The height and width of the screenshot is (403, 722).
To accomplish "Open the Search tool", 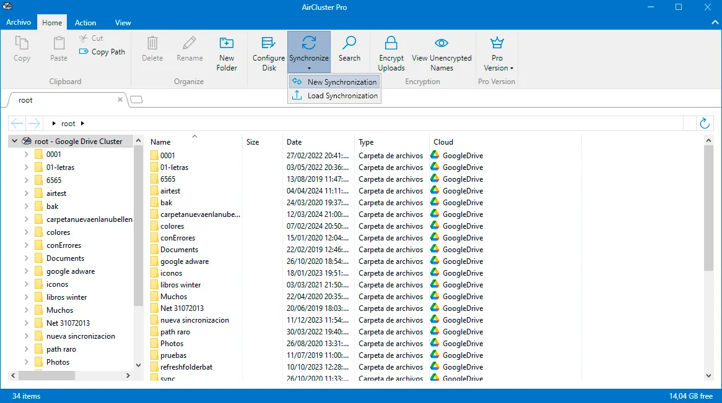I will 349,49.
